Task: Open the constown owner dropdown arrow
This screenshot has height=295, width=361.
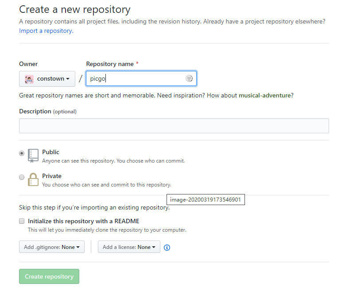Action: [68, 79]
